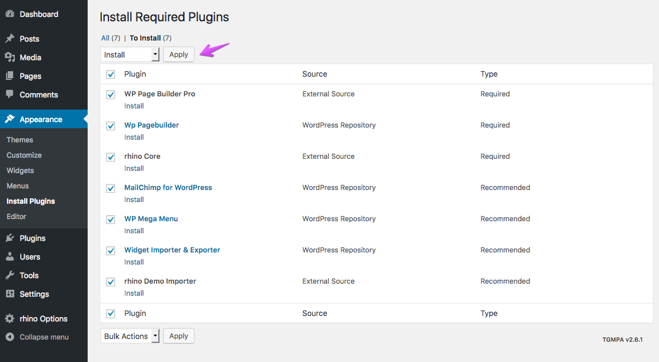The width and height of the screenshot is (659, 362).
Task: Click the top Apply button
Action: 179,55
